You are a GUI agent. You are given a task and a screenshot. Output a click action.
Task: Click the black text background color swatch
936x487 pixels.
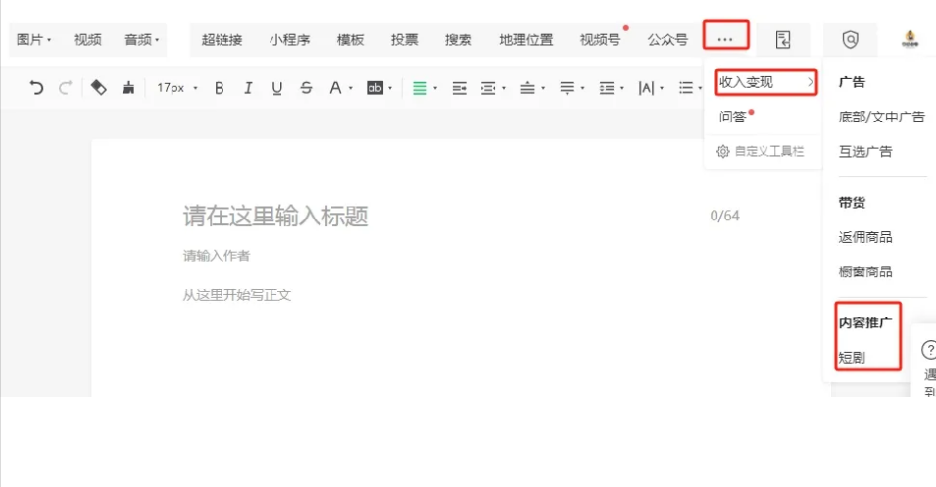click(373, 88)
